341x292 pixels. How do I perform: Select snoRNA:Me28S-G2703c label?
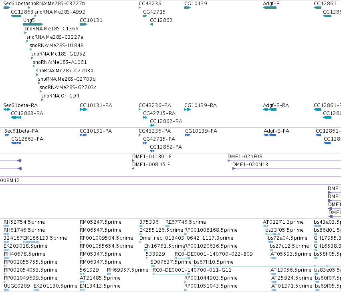coord(68,87)
